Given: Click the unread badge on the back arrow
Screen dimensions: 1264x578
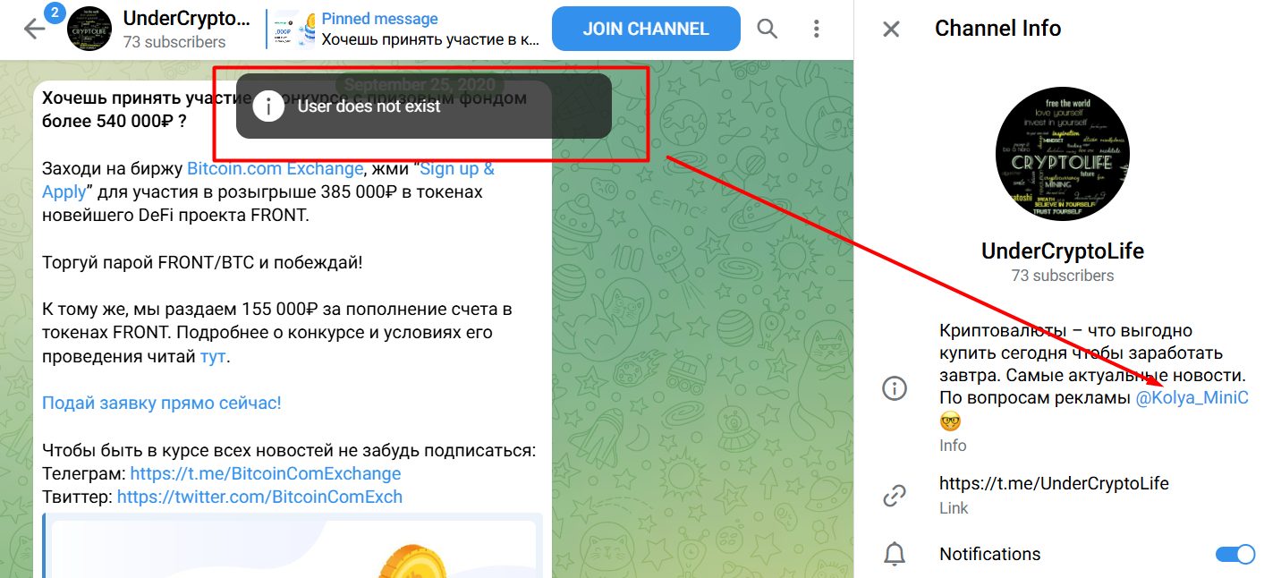Looking at the screenshot, I should tap(56, 13).
